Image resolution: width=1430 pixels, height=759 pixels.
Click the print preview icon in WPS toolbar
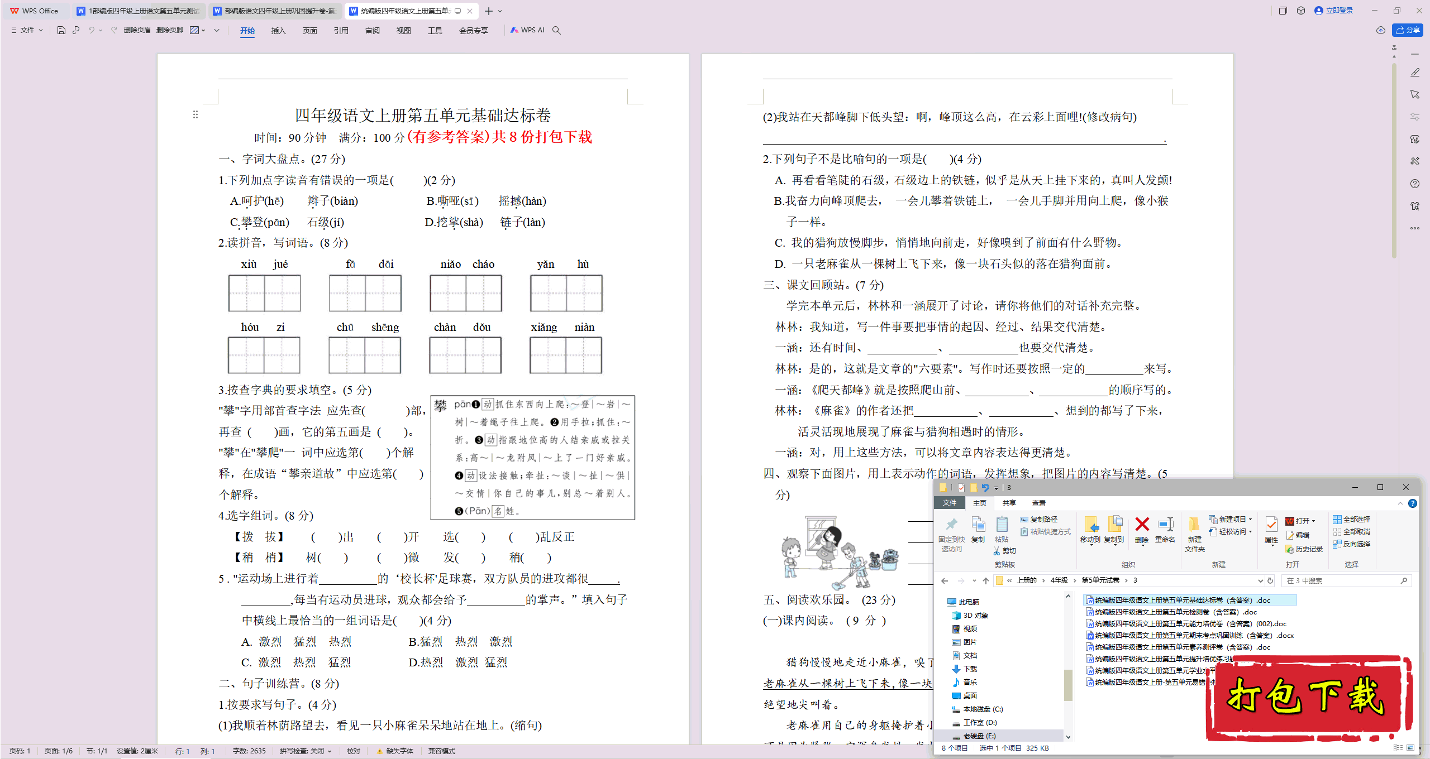pos(76,30)
